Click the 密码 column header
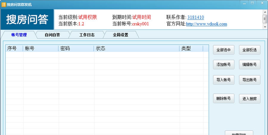Image resolution: width=268 pixels, height=135 pixels. click(76, 48)
